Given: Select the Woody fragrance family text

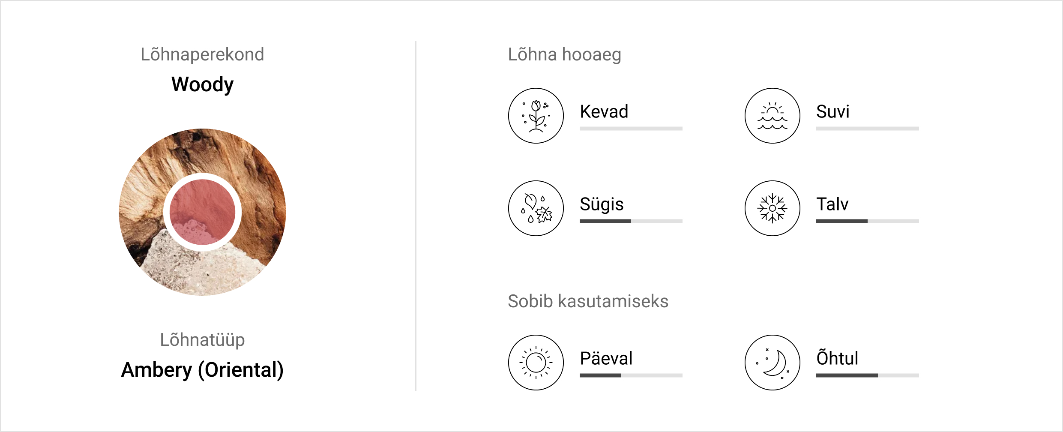Looking at the screenshot, I should point(202,84).
